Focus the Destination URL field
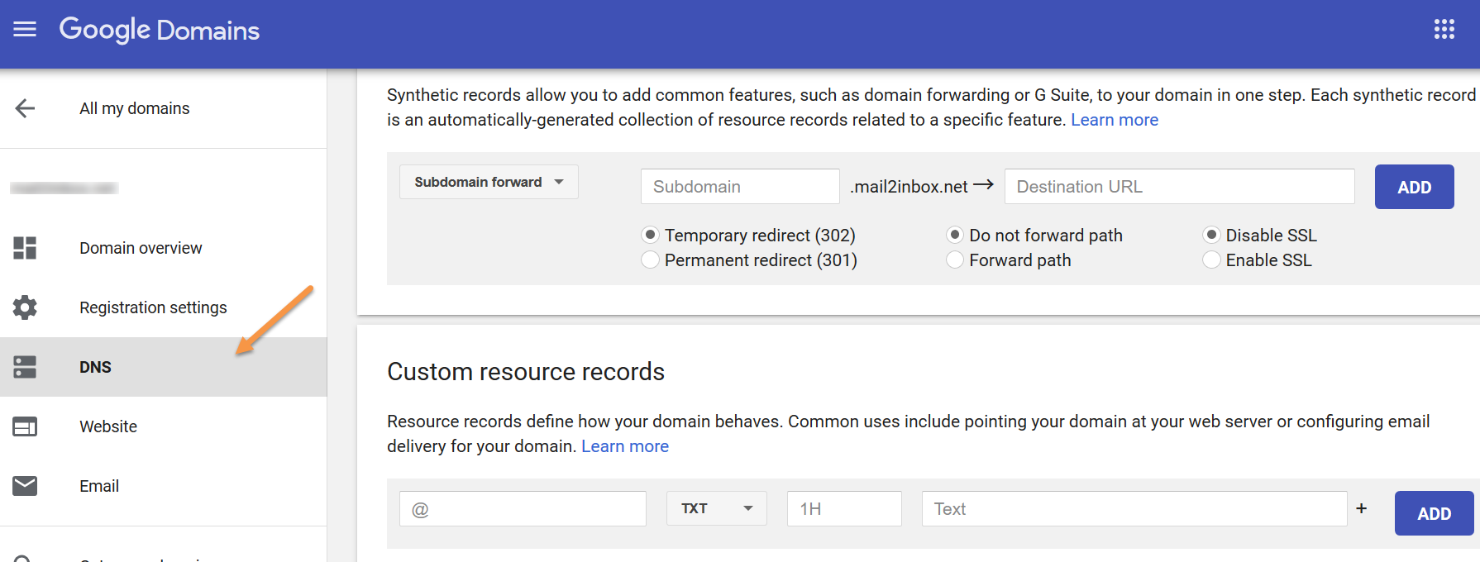The width and height of the screenshot is (1480, 562). 1179,186
